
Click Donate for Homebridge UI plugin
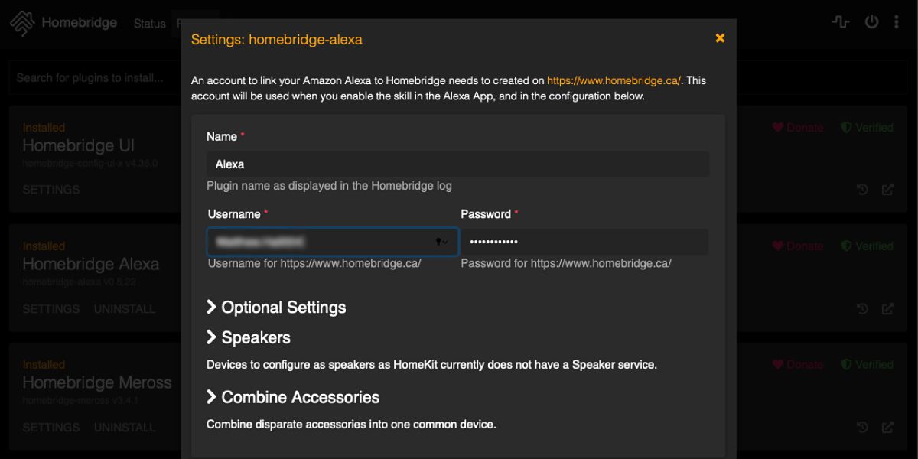coord(798,128)
